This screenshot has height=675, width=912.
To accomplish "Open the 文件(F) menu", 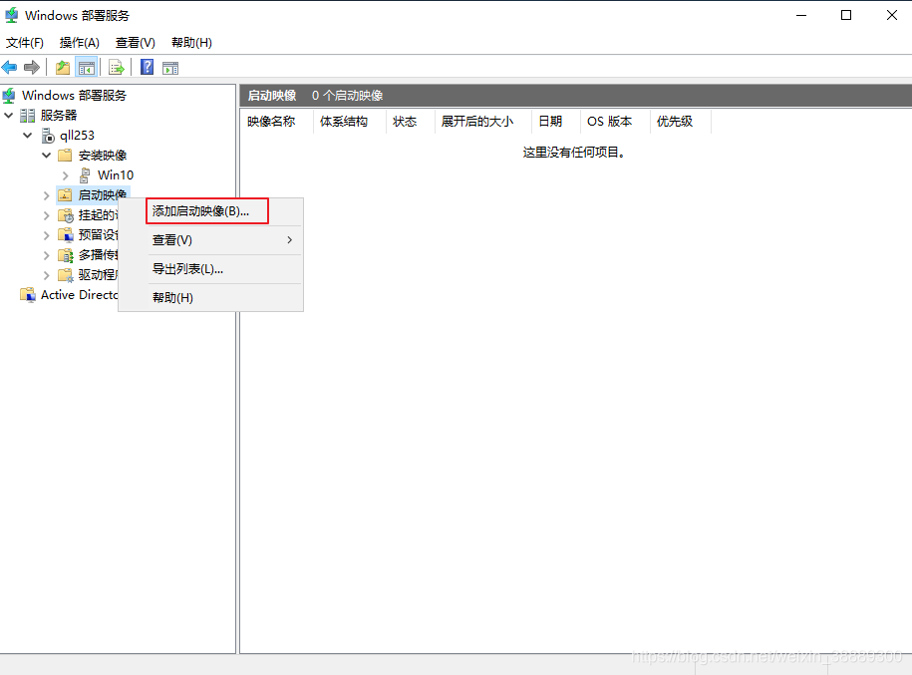I will tap(25, 43).
